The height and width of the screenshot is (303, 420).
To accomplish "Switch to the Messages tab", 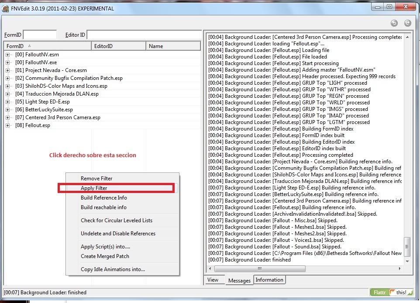I will (x=239, y=280).
